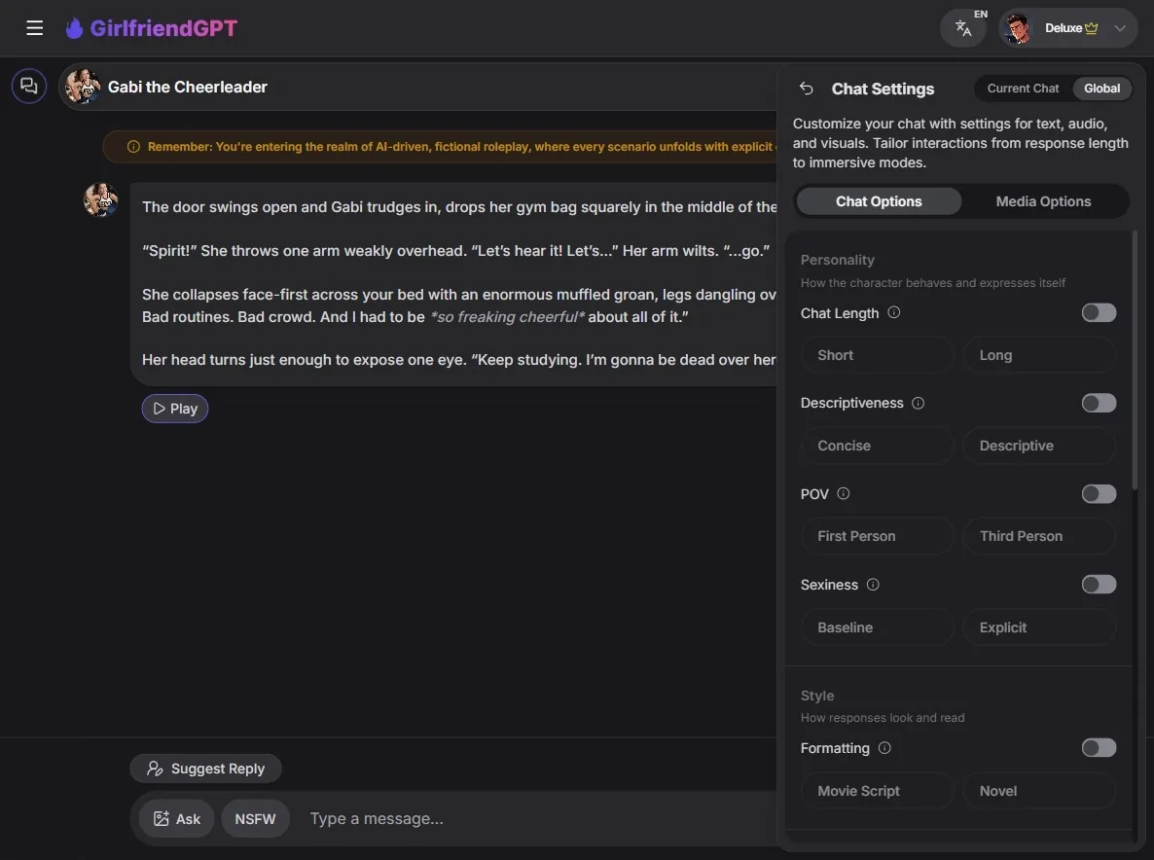
Task: Show info about Formatting setting
Action: tap(884, 748)
